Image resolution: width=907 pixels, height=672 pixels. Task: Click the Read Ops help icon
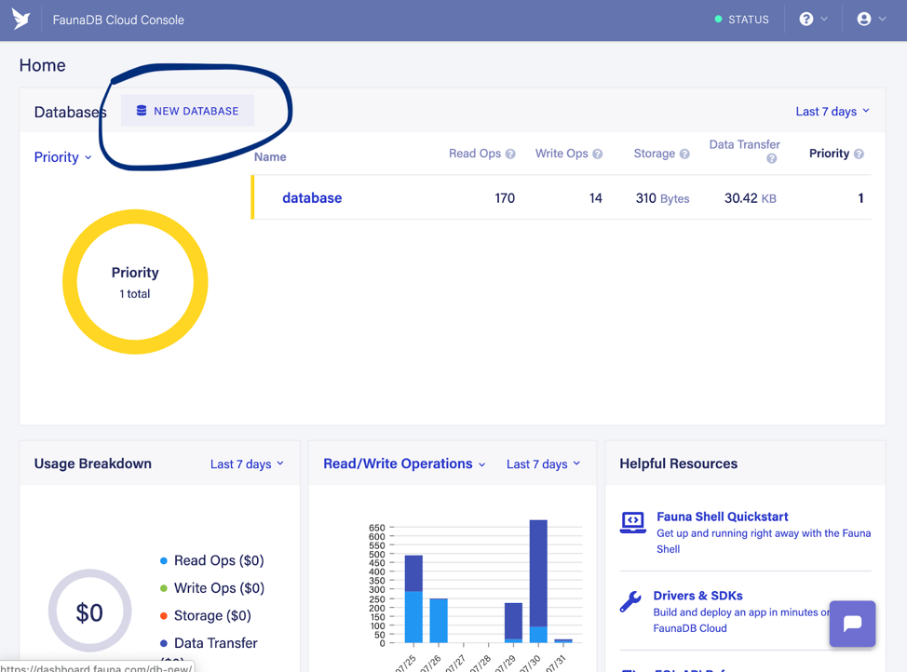click(x=510, y=154)
